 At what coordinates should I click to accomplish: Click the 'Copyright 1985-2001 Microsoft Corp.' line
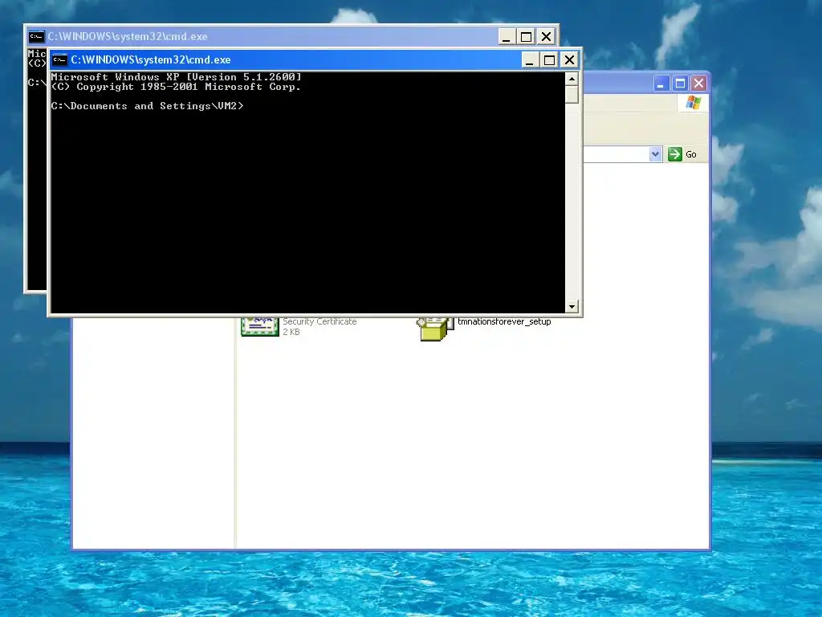[x=189, y=87]
